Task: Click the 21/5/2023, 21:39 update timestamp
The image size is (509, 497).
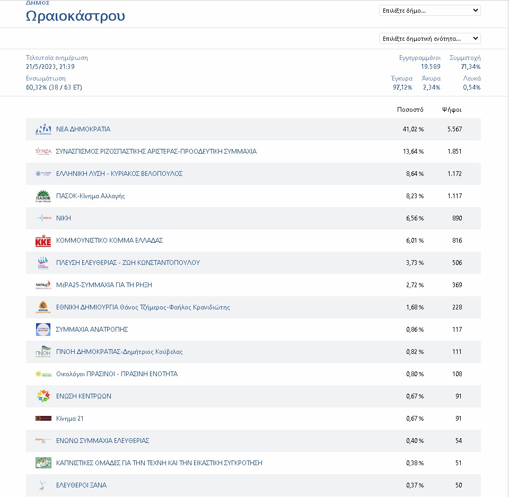Action: click(x=50, y=67)
